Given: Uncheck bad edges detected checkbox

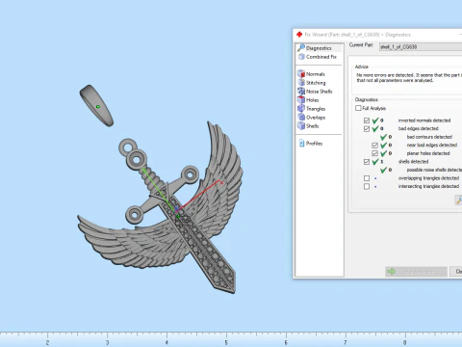Looking at the screenshot, I should pyautogui.click(x=367, y=129).
